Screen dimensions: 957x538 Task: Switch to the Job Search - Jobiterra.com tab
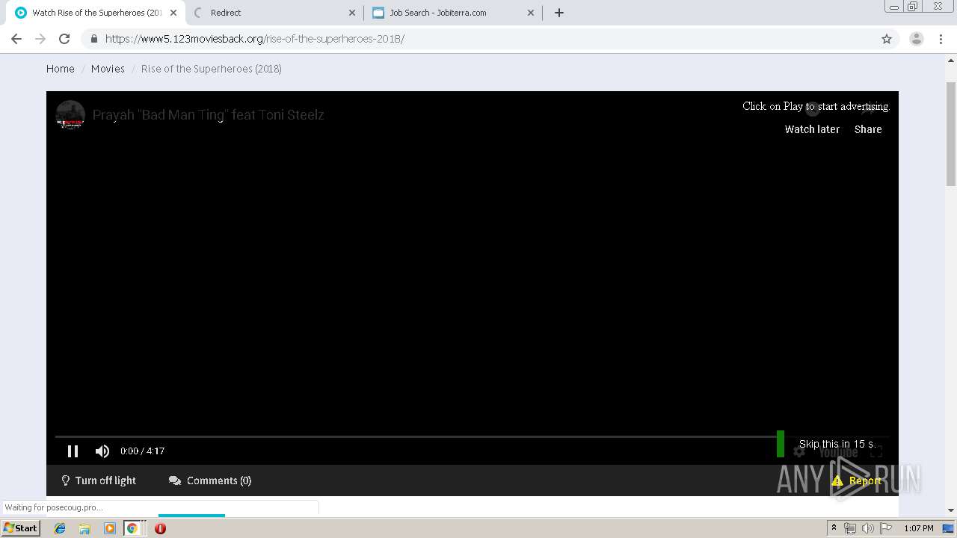point(454,13)
